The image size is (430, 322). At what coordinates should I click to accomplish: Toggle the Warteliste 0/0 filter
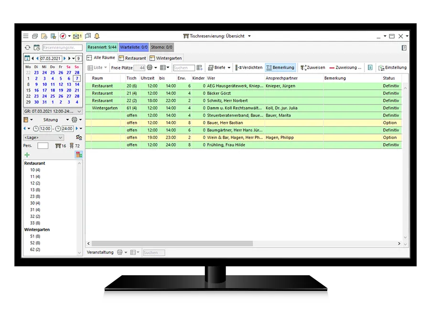[x=133, y=47]
